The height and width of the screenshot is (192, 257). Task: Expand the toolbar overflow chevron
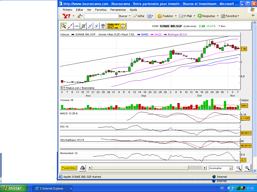(x=253, y=15)
